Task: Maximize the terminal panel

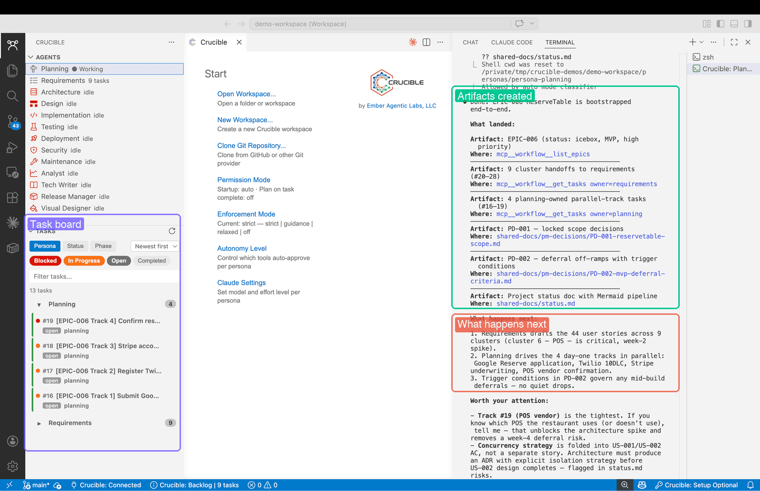Action: (734, 42)
